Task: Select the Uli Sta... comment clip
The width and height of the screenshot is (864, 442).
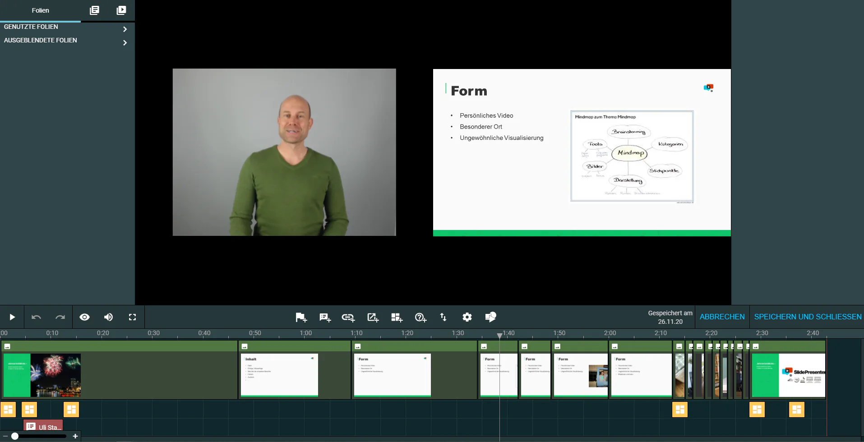Action: (43, 426)
